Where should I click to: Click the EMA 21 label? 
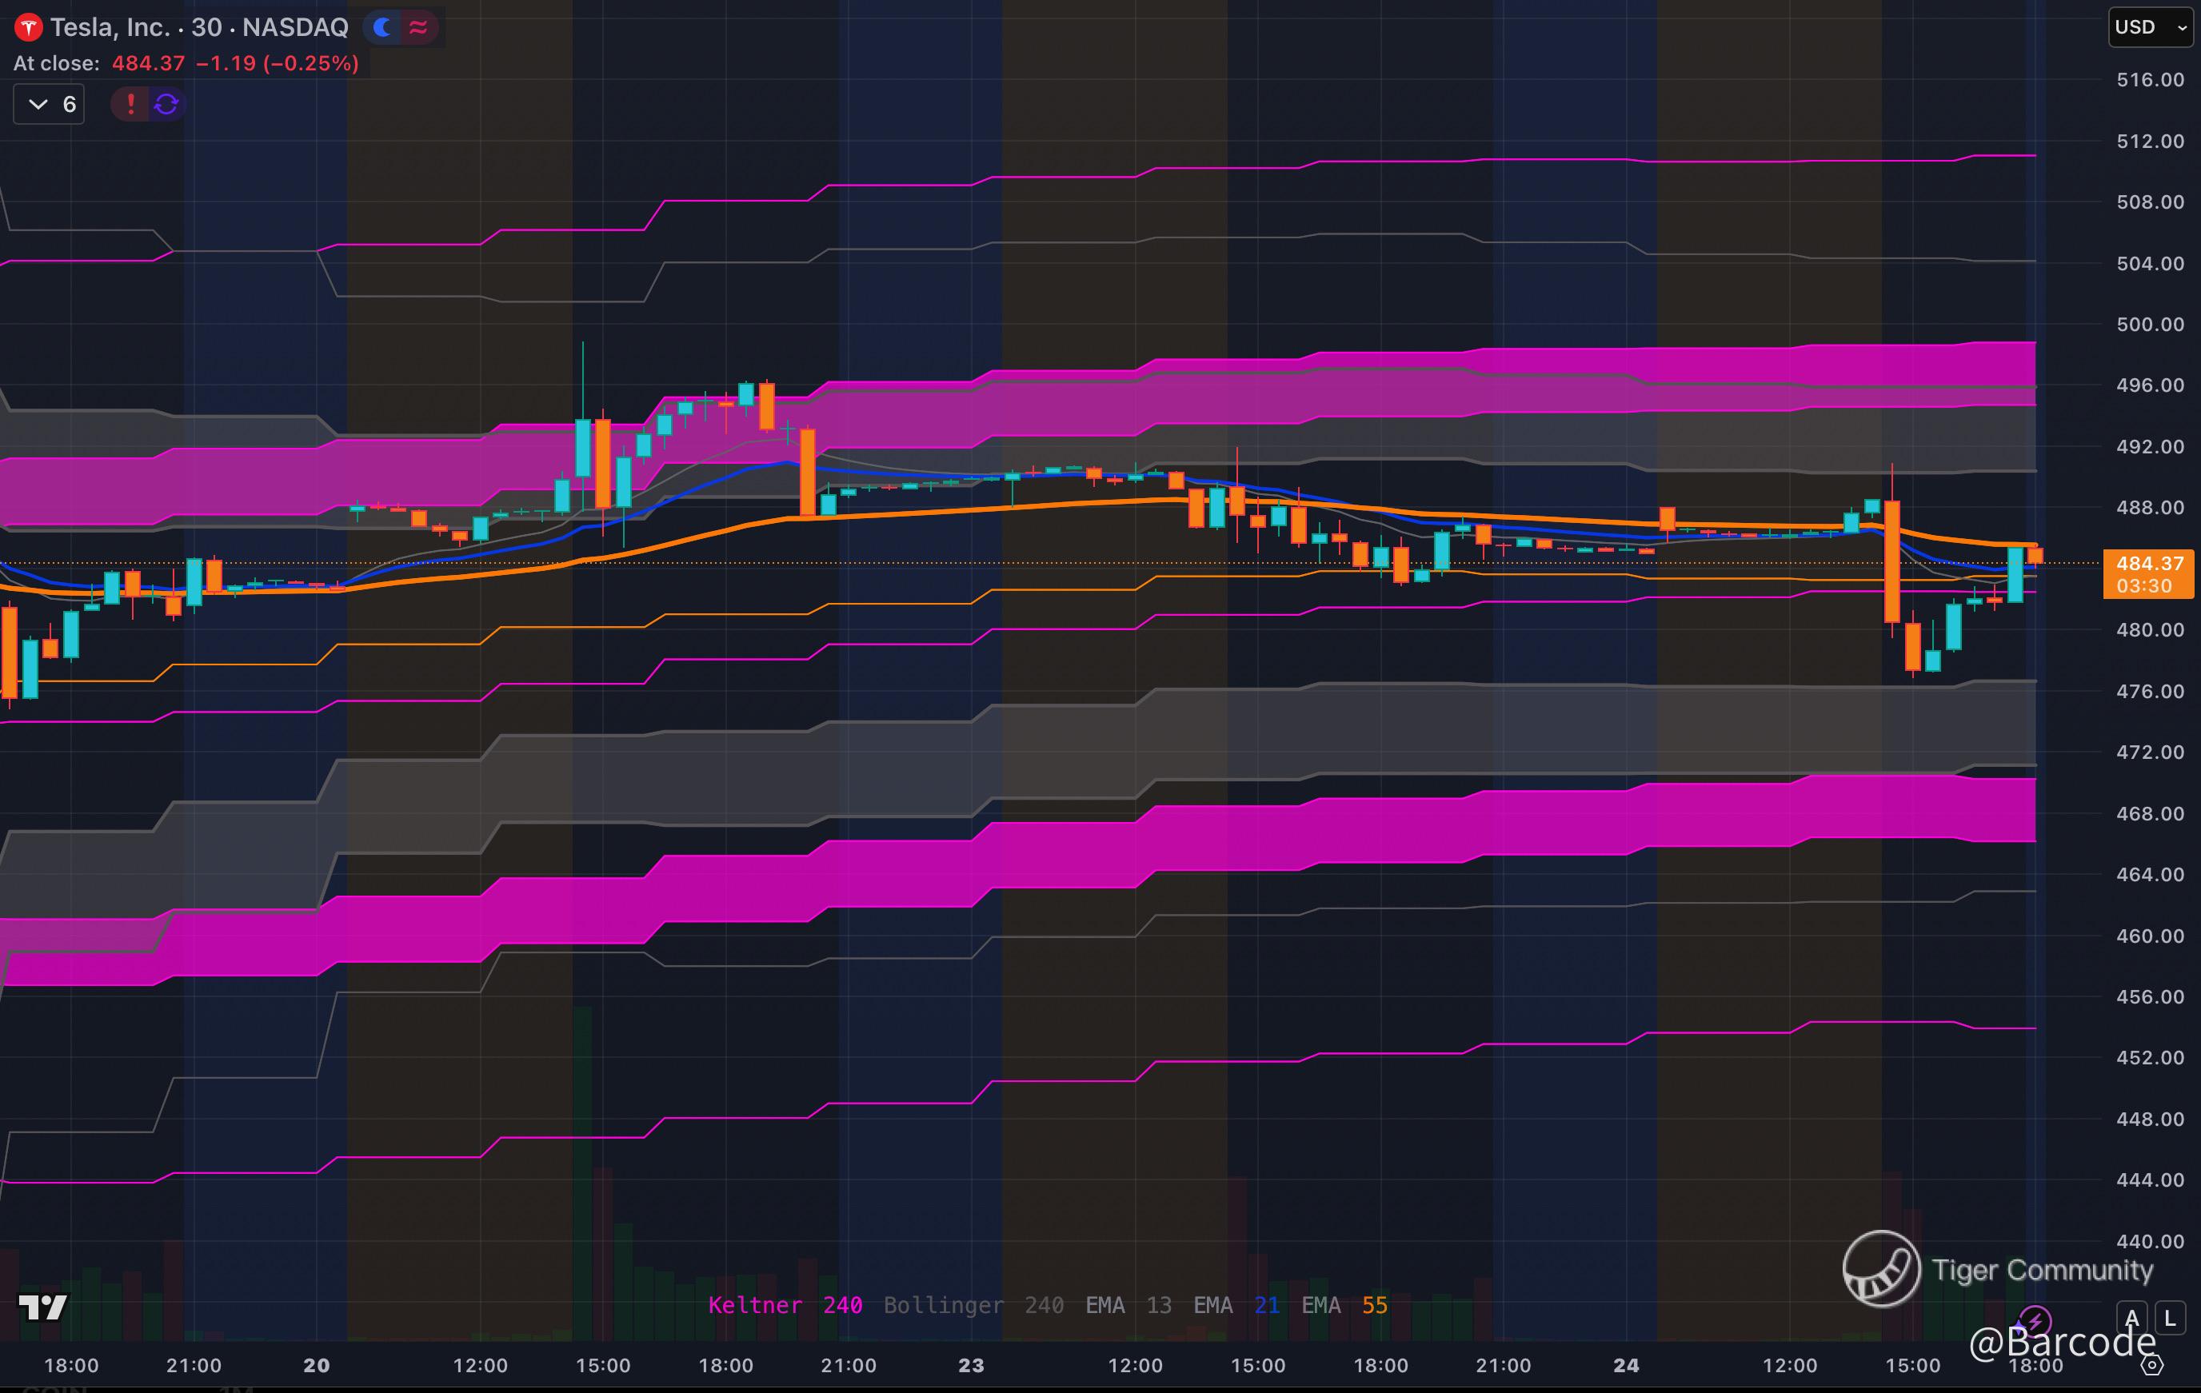pyautogui.click(x=1236, y=1305)
